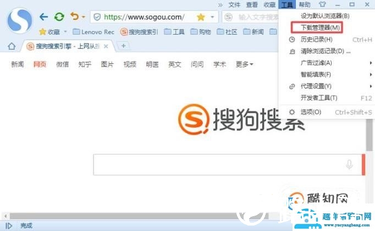Open the Lenovo Rec bookmark folder
The height and width of the screenshot is (231, 375).
pyautogui.click(x=93, y=32)
